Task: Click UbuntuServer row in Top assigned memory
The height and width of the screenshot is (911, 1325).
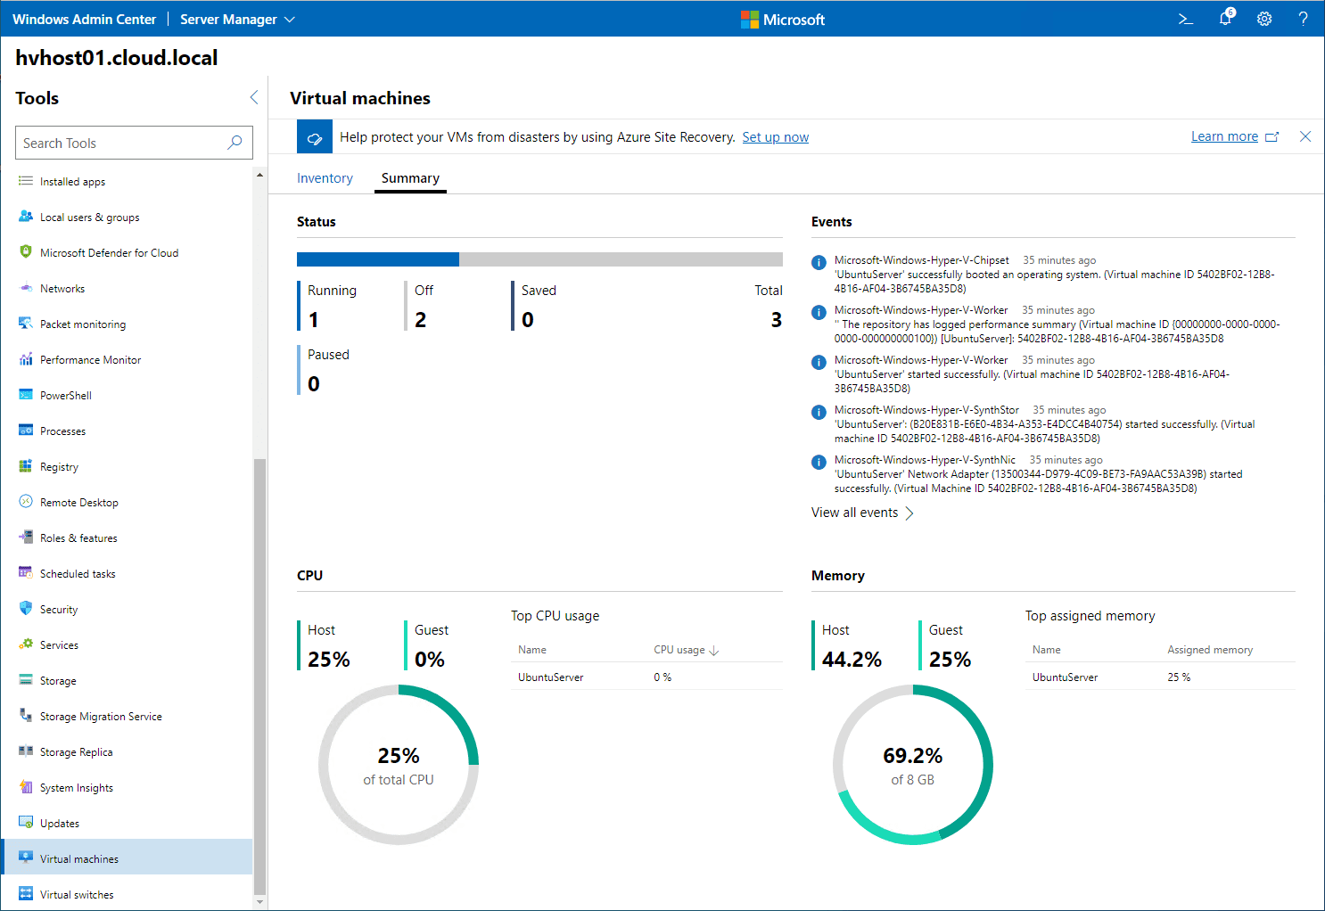Action: point(1160,677)
